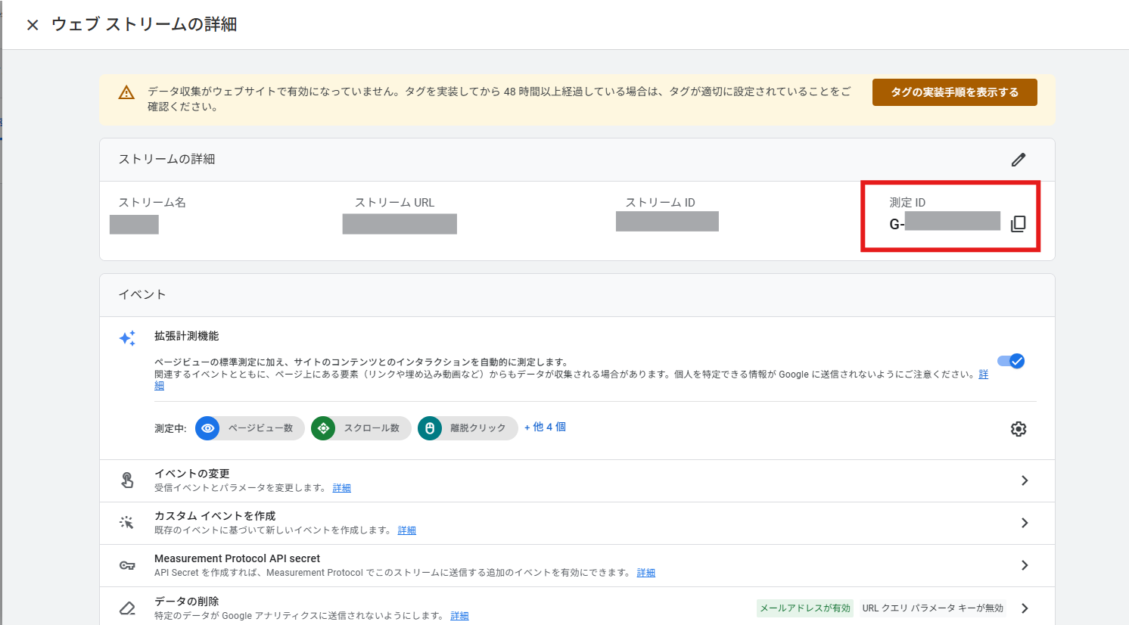Select the イベントの変更 row title
1129x625 pixels.
coord(192,474)
